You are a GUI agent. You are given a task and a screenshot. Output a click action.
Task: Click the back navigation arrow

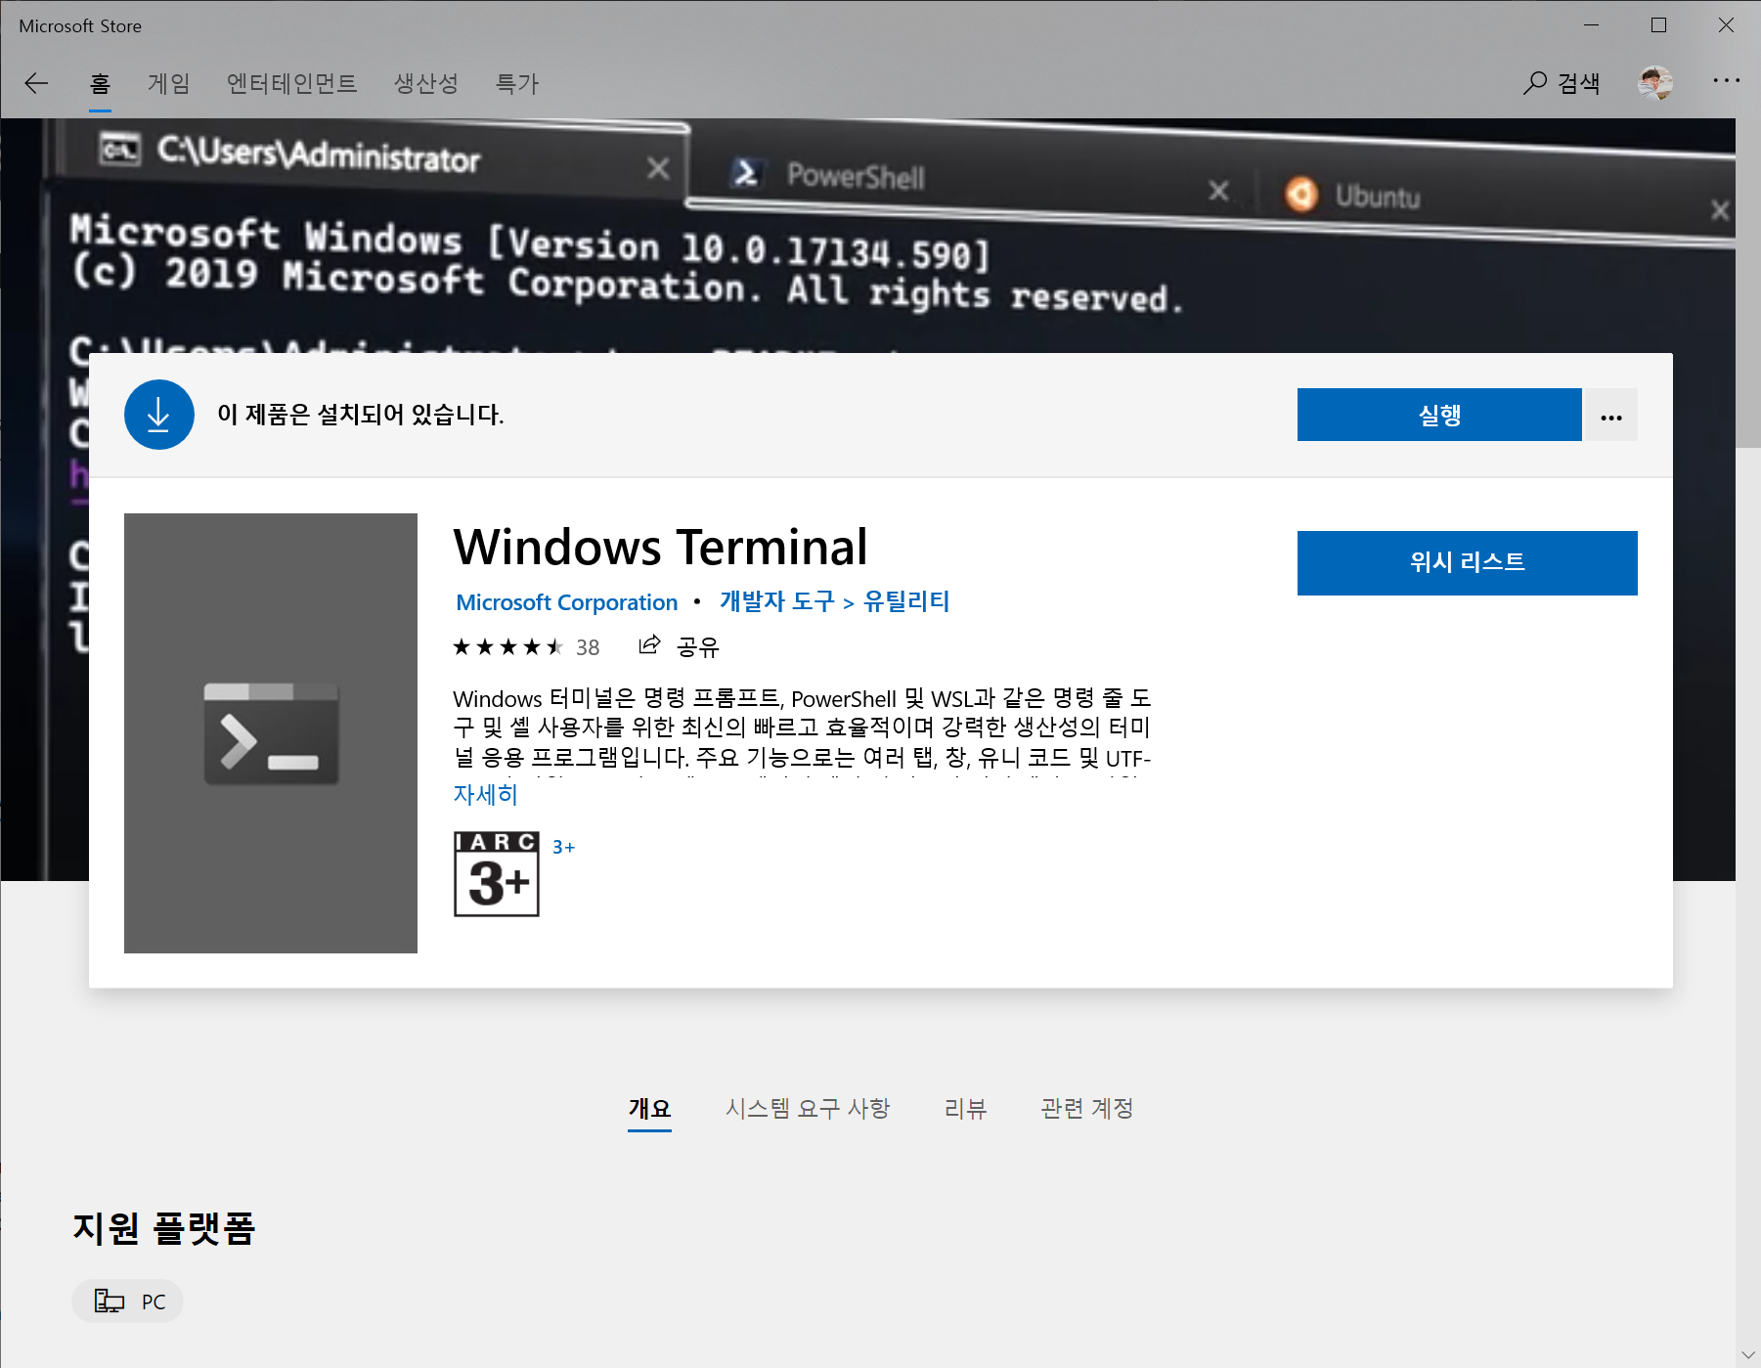36,83
